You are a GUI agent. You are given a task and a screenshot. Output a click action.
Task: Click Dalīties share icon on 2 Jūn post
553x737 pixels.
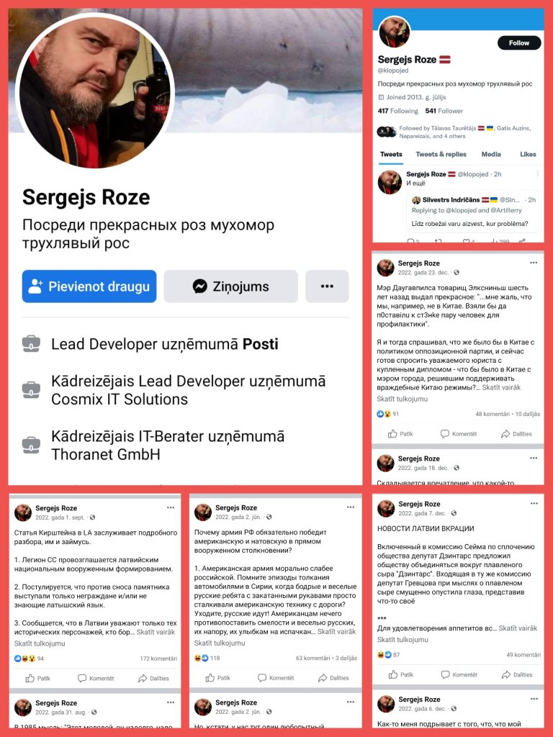tap(323, 678)
